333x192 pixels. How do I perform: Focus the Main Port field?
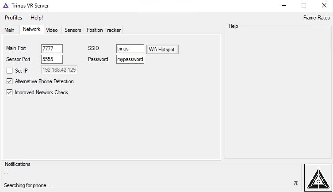pyautogui.click(x=52, y=49)
